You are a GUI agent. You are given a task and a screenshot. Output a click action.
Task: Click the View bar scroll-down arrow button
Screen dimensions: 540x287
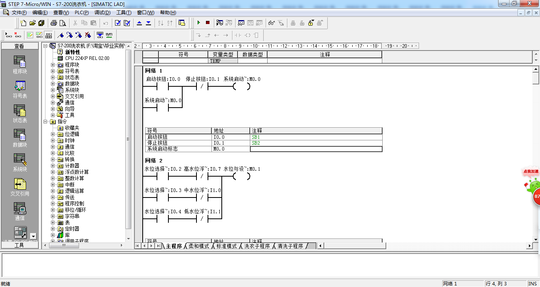(x=33, y=236)
